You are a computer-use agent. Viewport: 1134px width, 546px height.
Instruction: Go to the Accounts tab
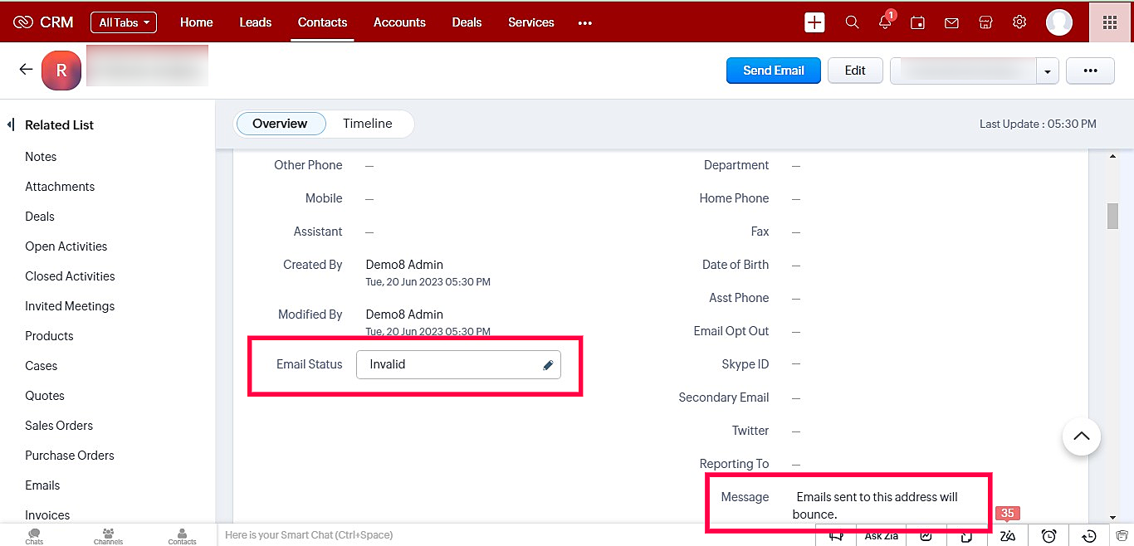pos(399,22)
